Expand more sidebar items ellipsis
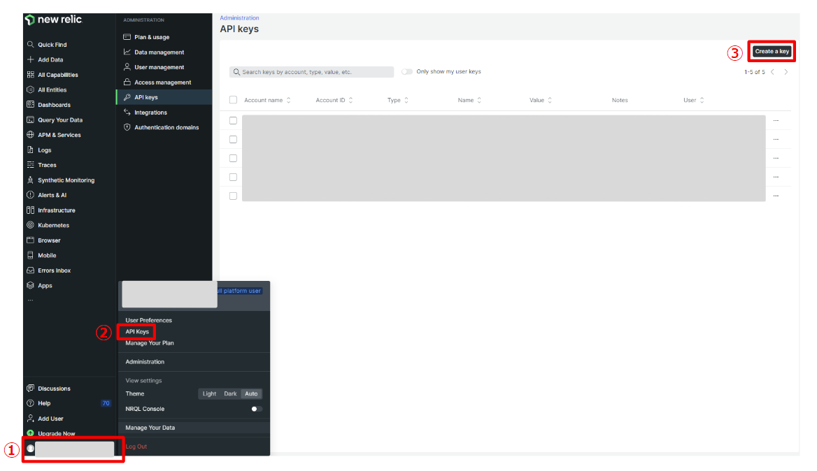Screen dimensions: 817x471 click(x=30, y=300)
